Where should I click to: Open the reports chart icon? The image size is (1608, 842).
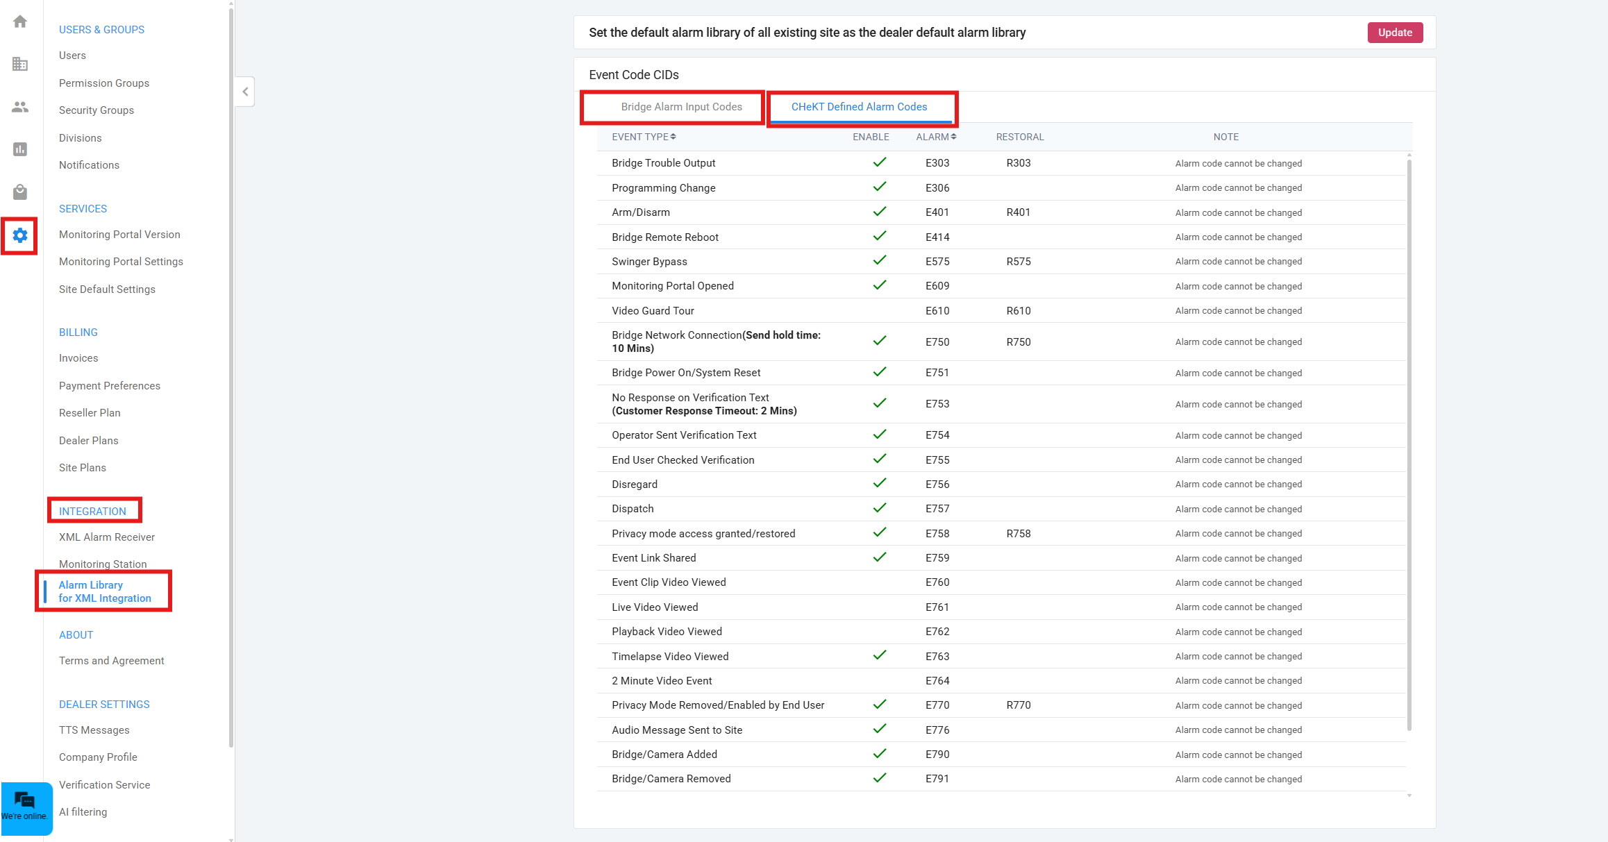(x=20, y=149)
